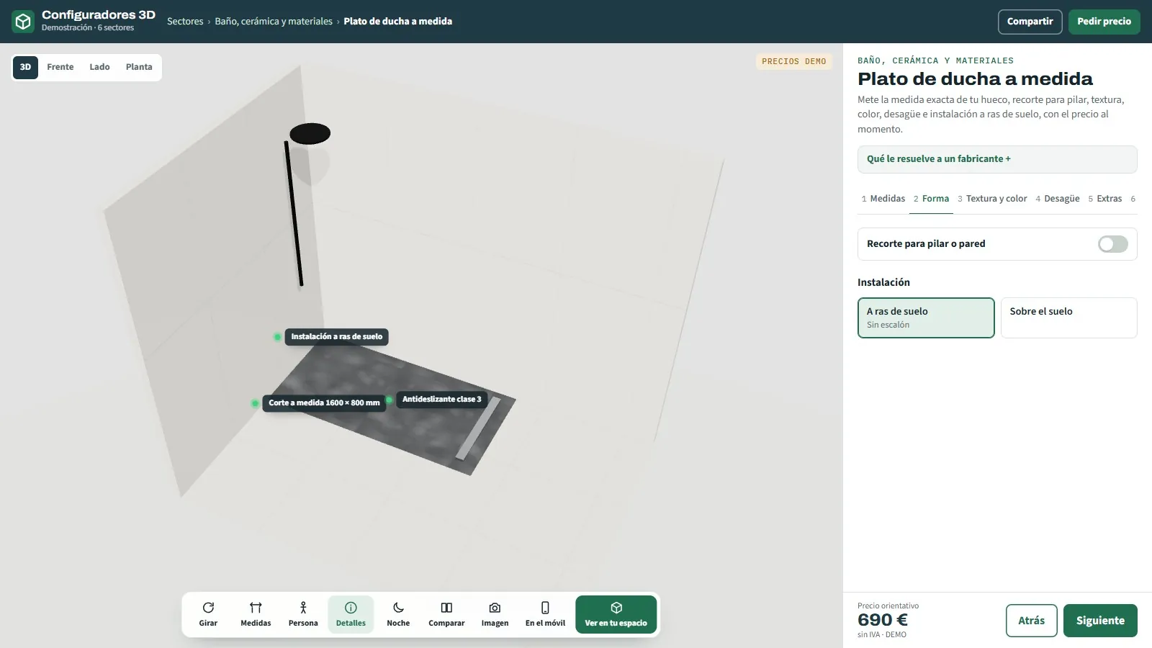Viewport: 1152px width, 648px height.
Task: Capture a picture with Imagen
Action: 495,614
